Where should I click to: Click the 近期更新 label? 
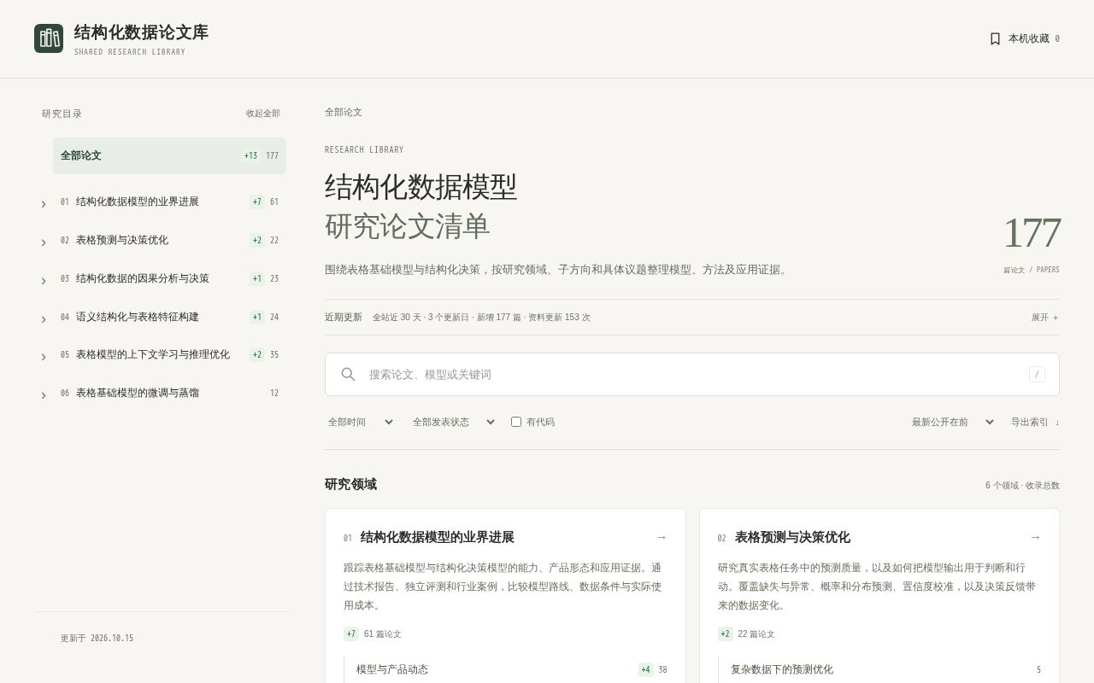344,318
